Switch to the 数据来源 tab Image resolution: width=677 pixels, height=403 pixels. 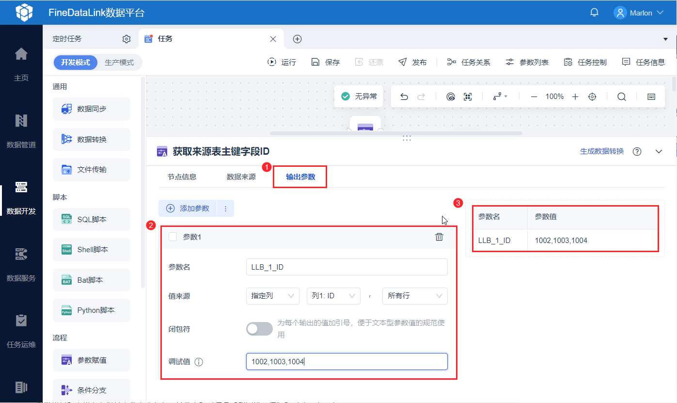point(241,177)
